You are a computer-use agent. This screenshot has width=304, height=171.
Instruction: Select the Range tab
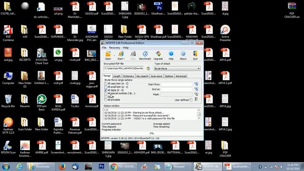(x=107, y=76)
